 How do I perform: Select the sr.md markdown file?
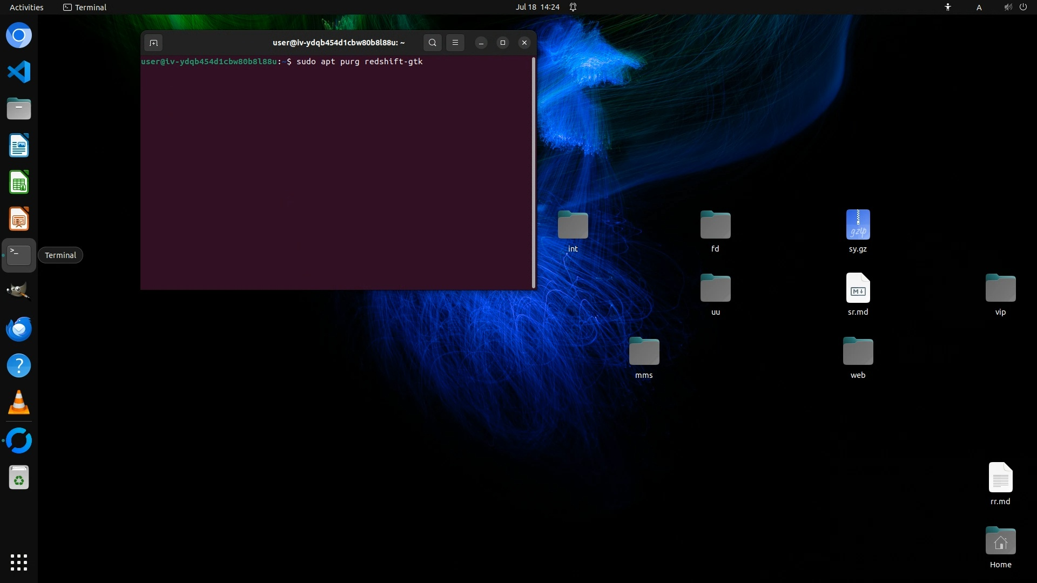(x=858, y=289)
